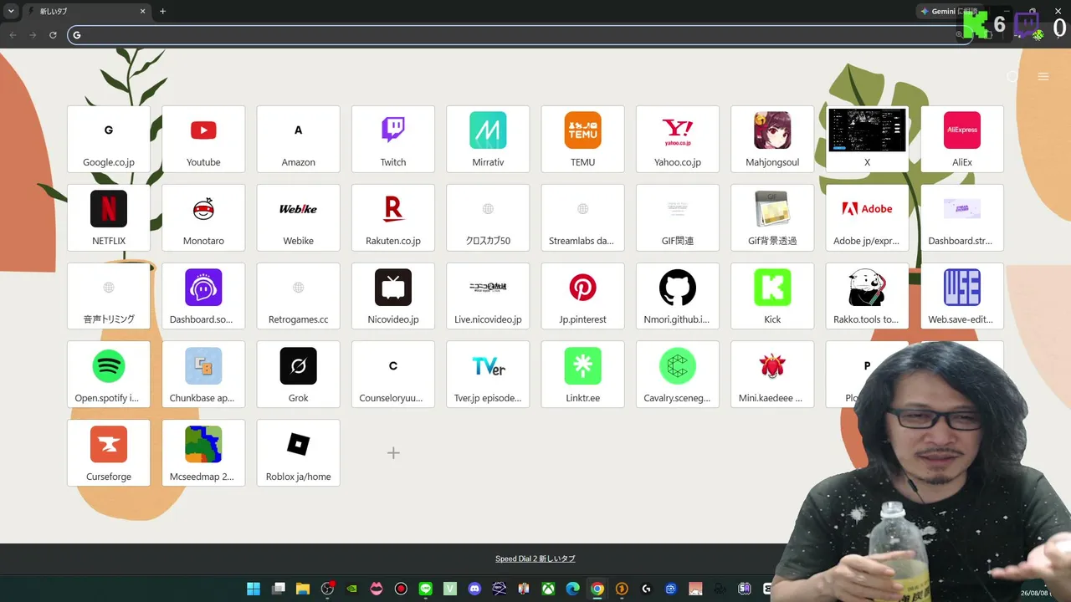The image size is (1071, 602).
Task: Open the Mini.kaedeee tile
Action: coord(772,375)
